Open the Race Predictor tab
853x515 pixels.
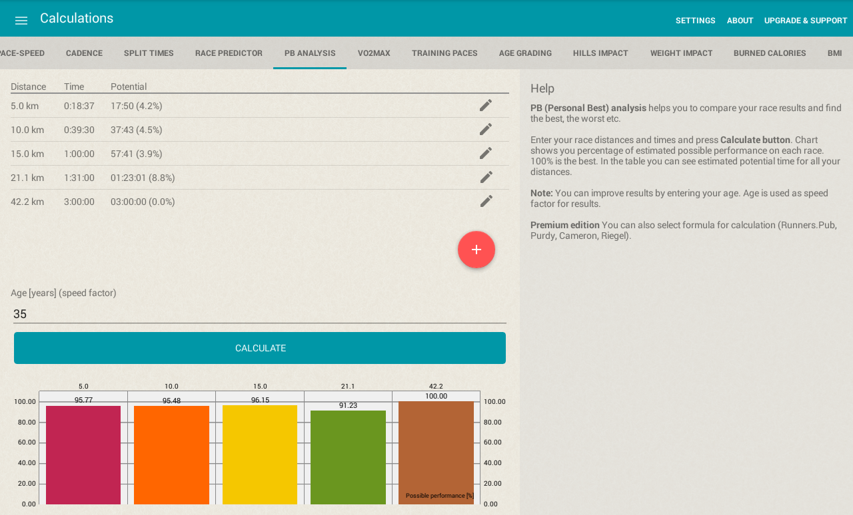[229, 53]
